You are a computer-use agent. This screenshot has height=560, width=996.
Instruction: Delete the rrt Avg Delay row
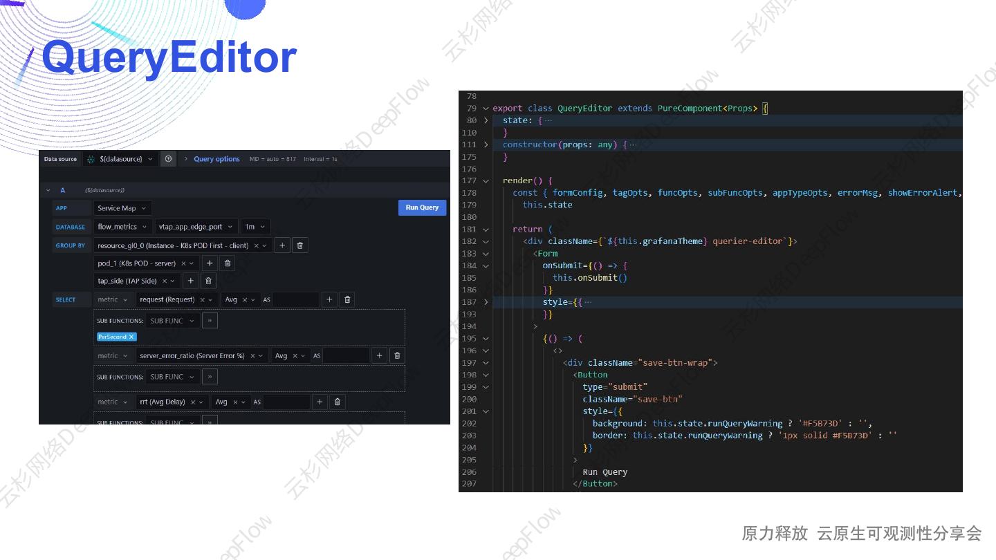pos(337,402)
